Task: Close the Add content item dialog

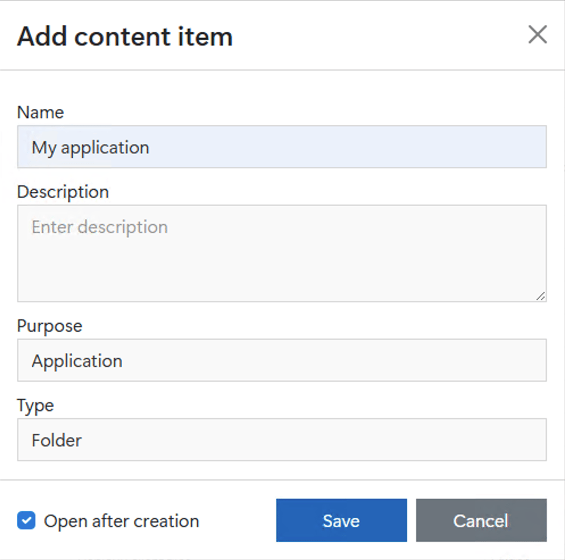Action: pyautogui.click(x=537, y=35)
